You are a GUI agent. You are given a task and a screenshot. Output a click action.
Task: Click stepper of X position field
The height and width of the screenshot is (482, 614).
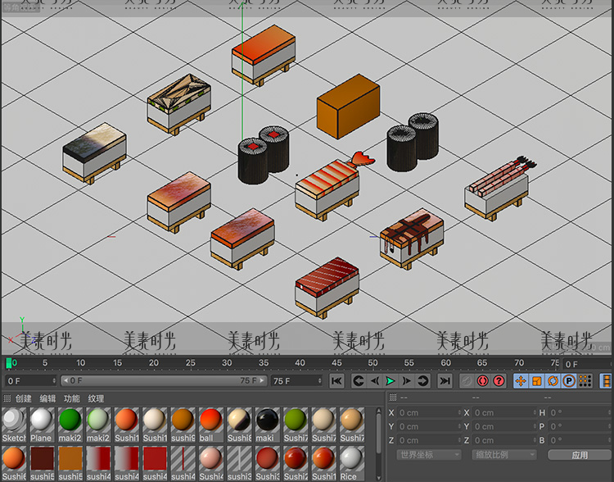click(x=459, y=412)
